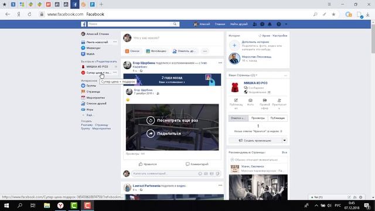Switch to the Просмотры tab
Image resolution: width=375 pixels, height=211 pixels.
[x=258, y=118]
